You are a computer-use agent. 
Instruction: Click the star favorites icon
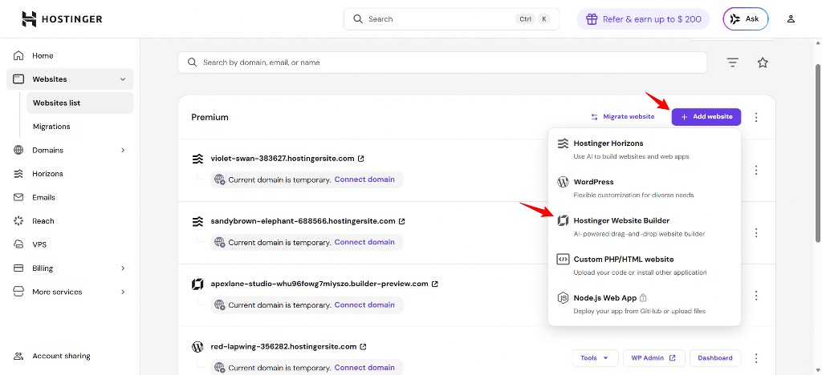pos(763,62)
